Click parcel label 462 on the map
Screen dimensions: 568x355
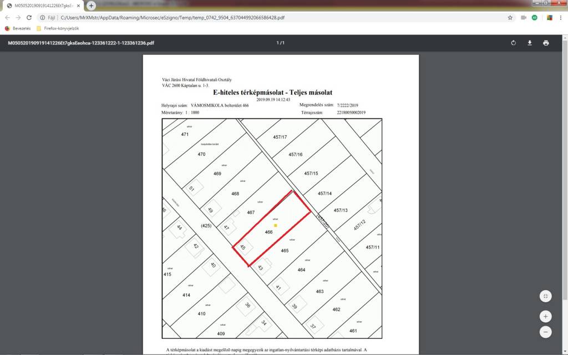click(x=336, y=310)
